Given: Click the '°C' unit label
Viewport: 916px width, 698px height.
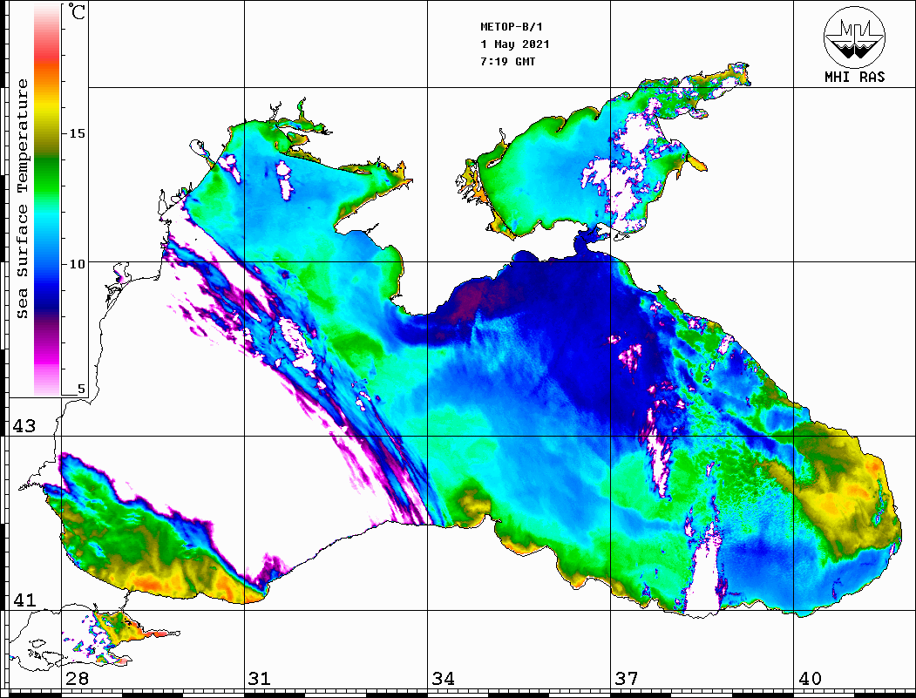Looking at the screenshot, I should point(77,11).
